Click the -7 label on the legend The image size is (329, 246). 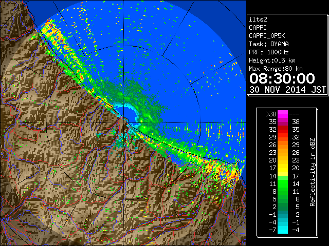point(272,230)
